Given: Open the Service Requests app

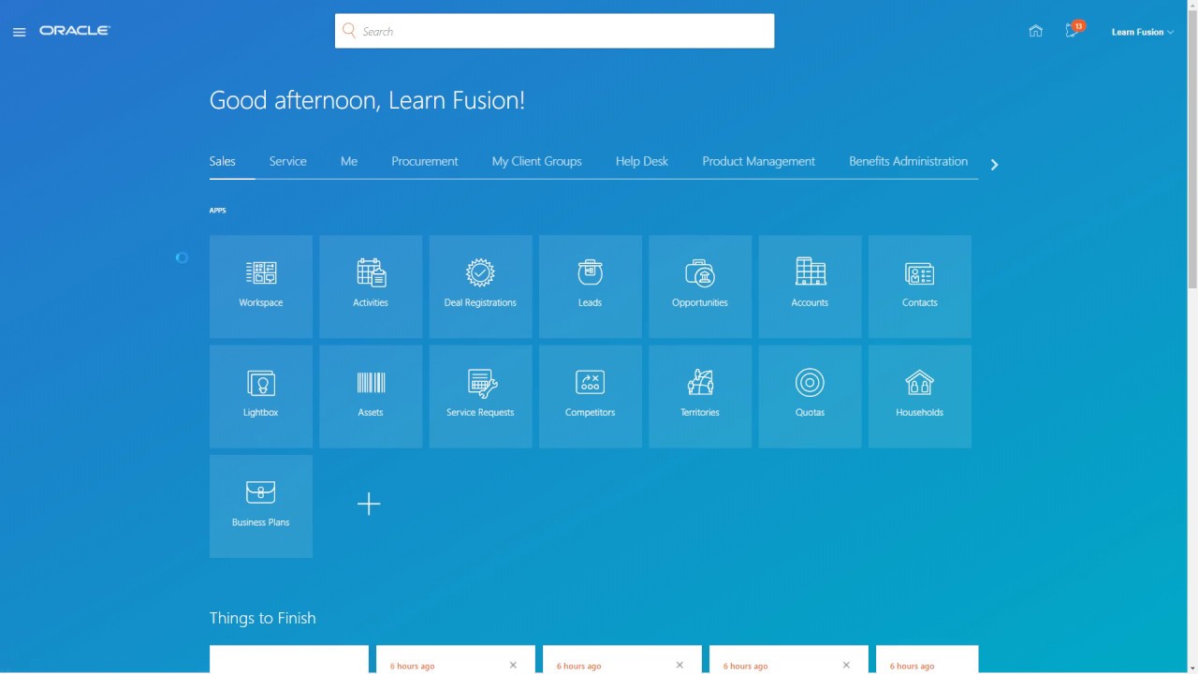Looking at the screenshot, I should click(480, 396).
